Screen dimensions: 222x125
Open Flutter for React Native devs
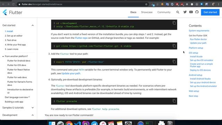(x=18, y=71)
